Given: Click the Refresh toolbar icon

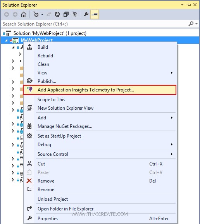Looking at the screenshot, I should (x=57, y=14).
